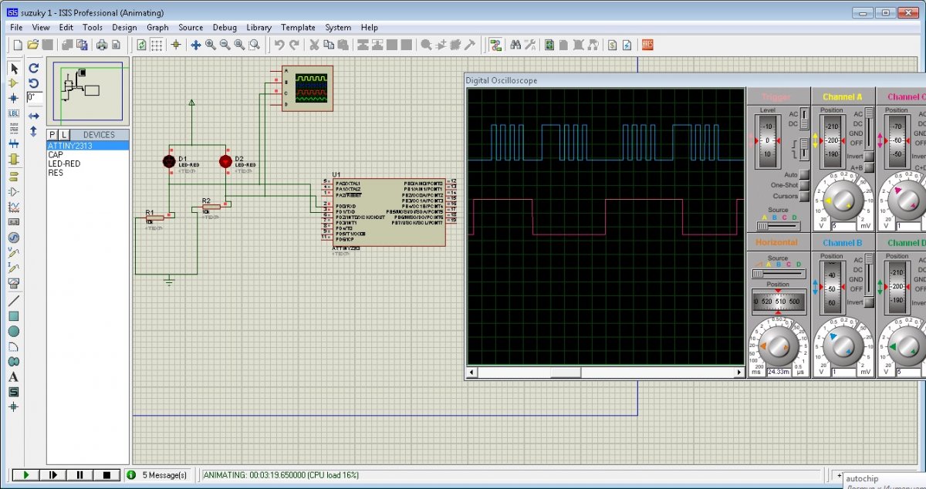The width and height of the screenshot is (926, 489).
Task: Click the ARES PCB layout icon
Action: [647, 45]
